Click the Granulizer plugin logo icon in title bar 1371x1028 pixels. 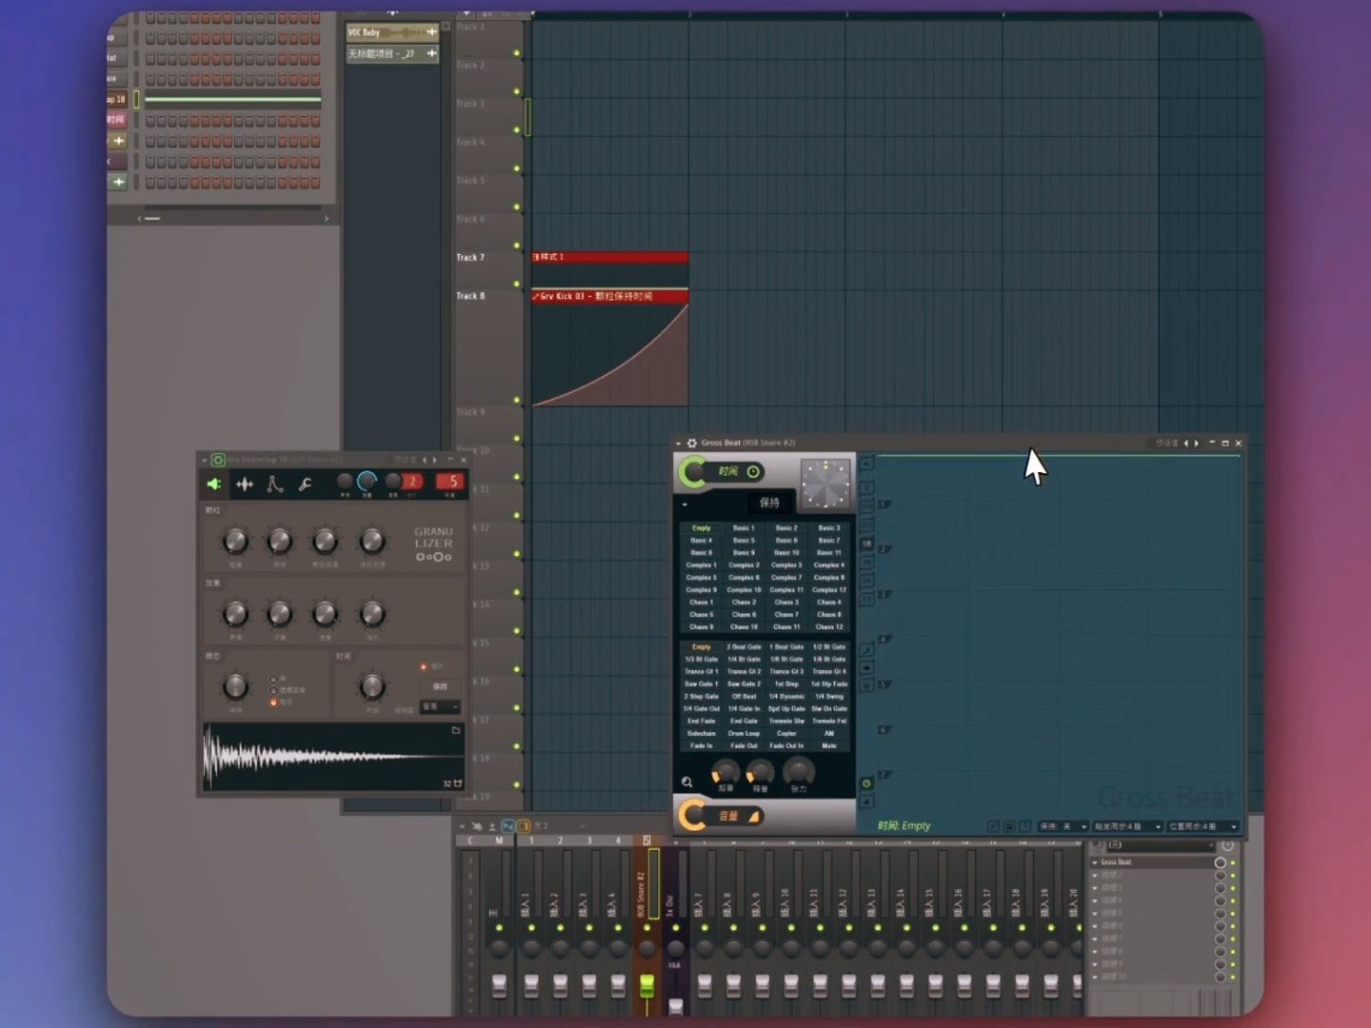click(217, 460)
